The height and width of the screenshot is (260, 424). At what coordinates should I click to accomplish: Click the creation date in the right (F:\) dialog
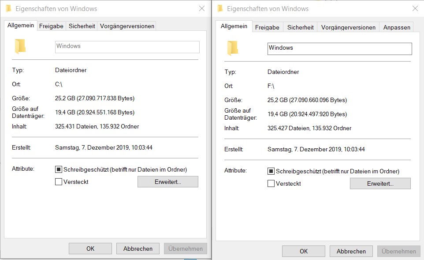[316, 149]
